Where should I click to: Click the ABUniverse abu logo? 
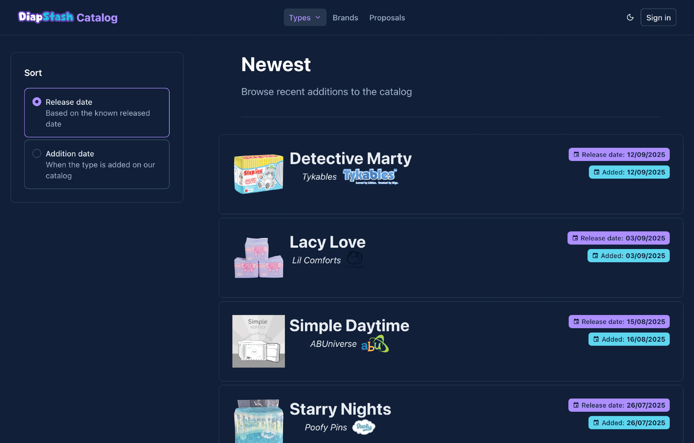tap(375, 344)
